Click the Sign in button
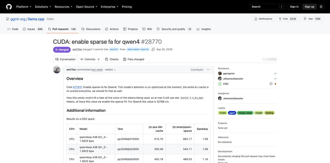330x163 pixels. (294, 7)
